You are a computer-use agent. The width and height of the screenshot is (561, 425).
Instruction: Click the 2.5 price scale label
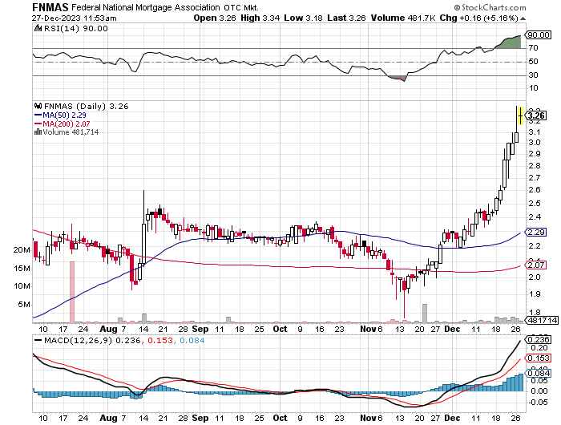coord(535,204)
